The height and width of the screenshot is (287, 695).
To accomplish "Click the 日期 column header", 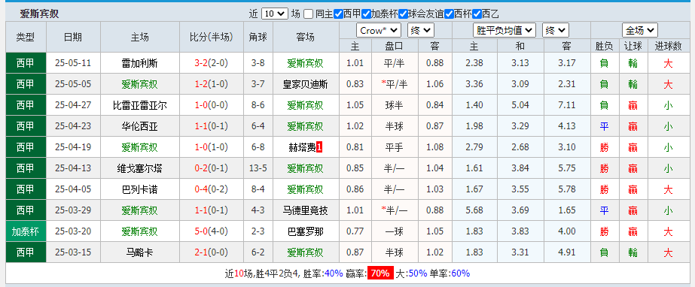I will coord(73,37).
